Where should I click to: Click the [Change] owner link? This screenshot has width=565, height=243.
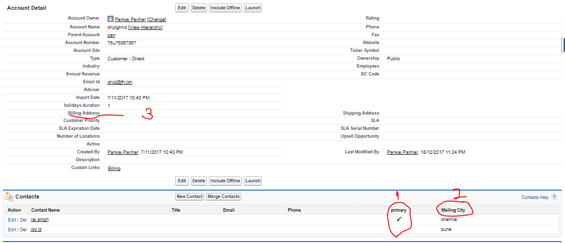point(156,20)
